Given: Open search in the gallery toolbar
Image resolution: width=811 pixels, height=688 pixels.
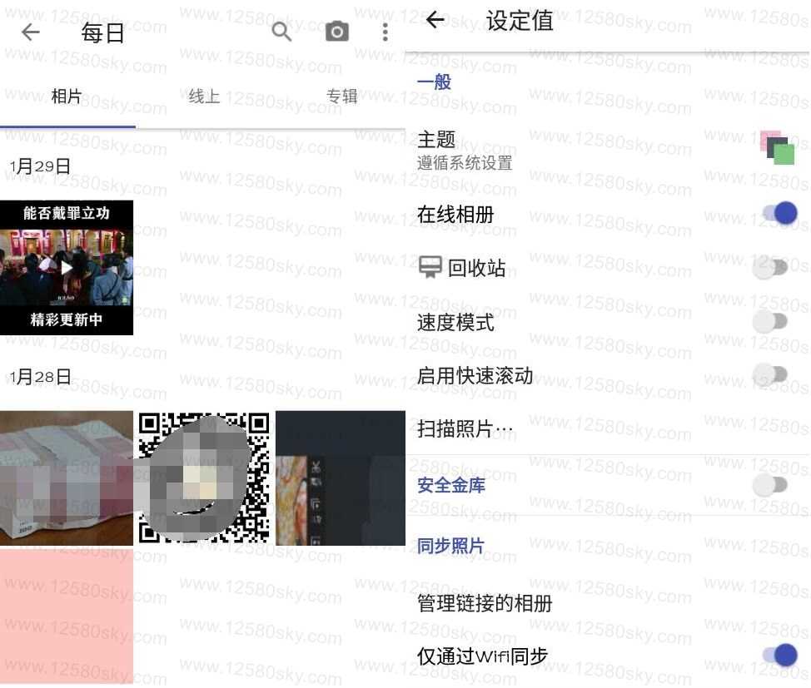Looking at the screenshot, I should pos(282,32).
